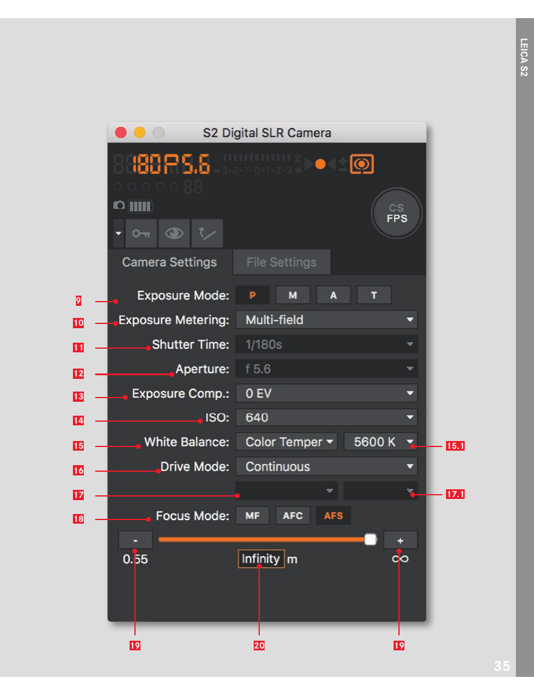534x695 pixels.
Task: Minimize the window with the yellow button
Action: [x=139, y=133]
